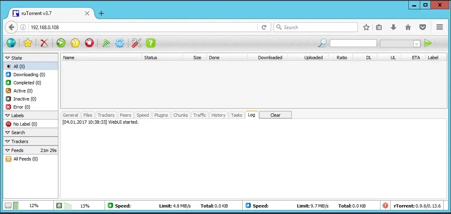Image resolution: width=451 pixels, height=214 pixels.
Task: Go to browser home page icon
Action: coord(408,27)
